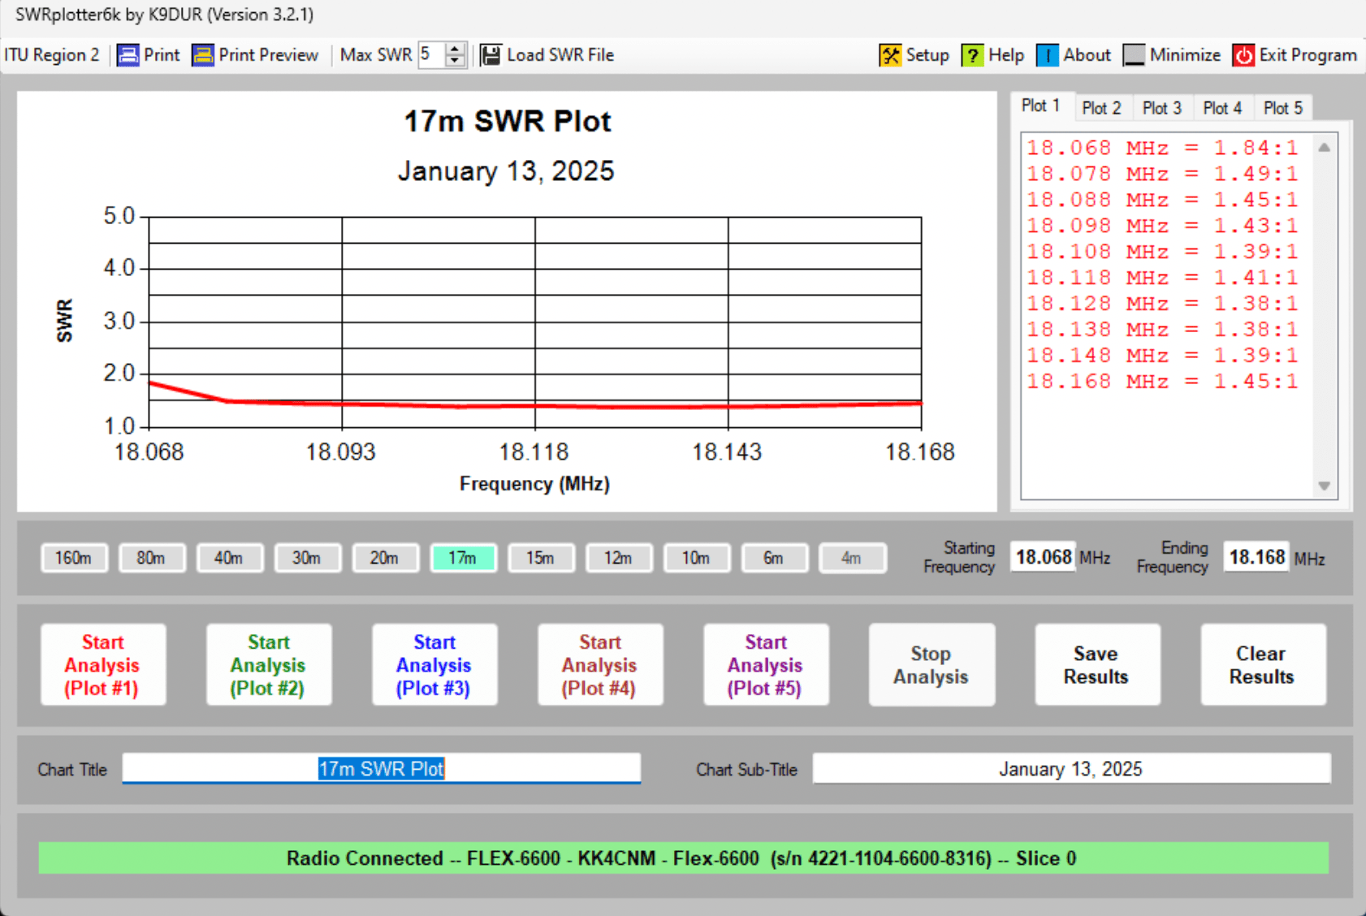Viewport: 1366px width, 916px height.
Task: Click the Print printer icon
Action: 128,55
